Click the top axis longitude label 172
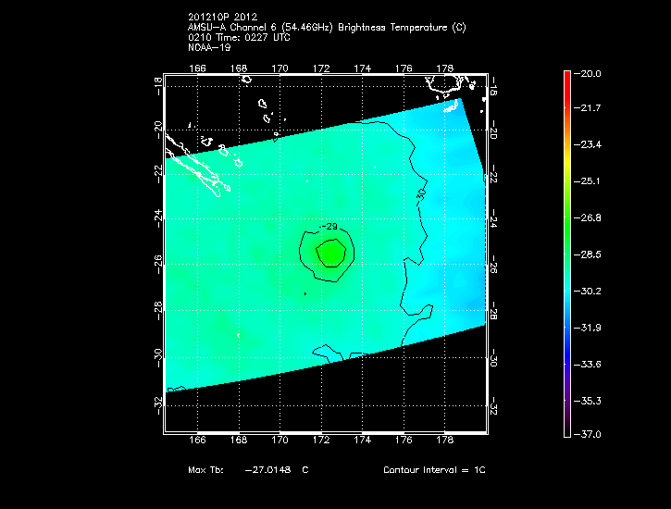 pos(321,68)
